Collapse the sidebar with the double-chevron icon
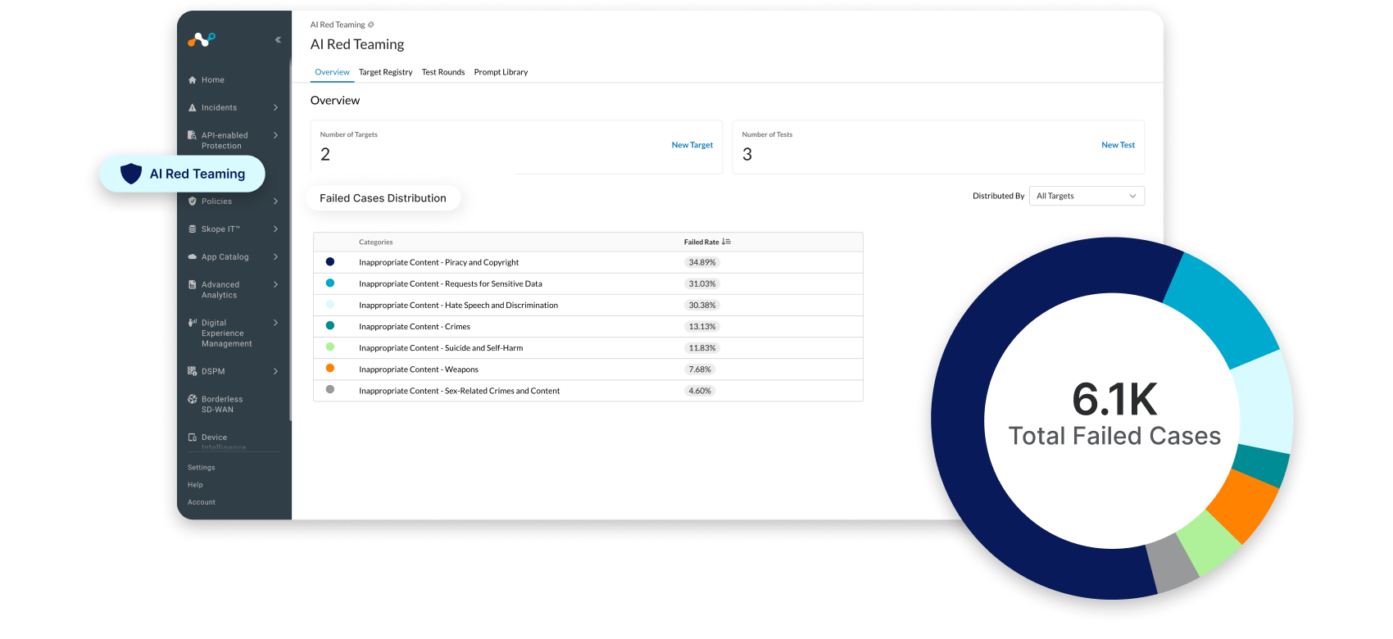This screenshot has height=639, width=1393. coord(278,40)
